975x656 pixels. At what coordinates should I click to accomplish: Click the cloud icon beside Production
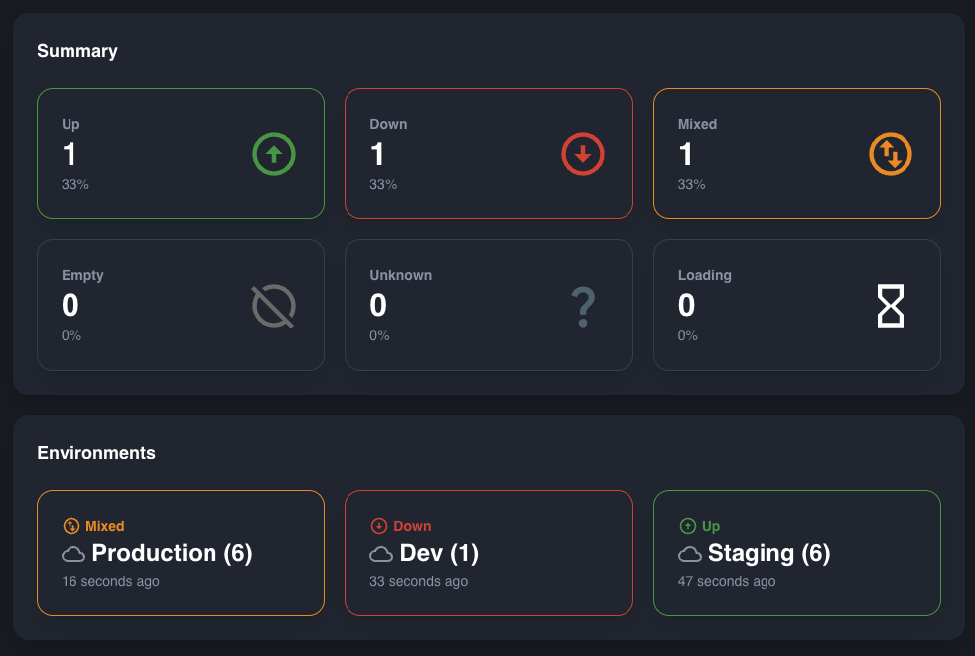pos(73,554)
